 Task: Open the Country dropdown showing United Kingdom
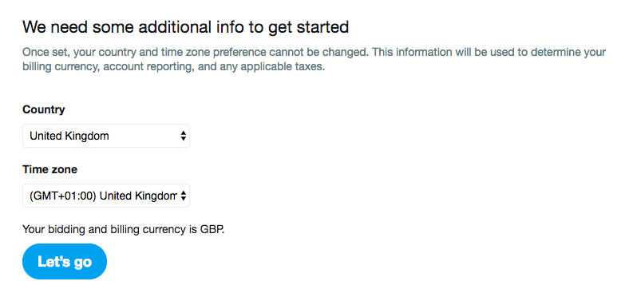[106, 136]
